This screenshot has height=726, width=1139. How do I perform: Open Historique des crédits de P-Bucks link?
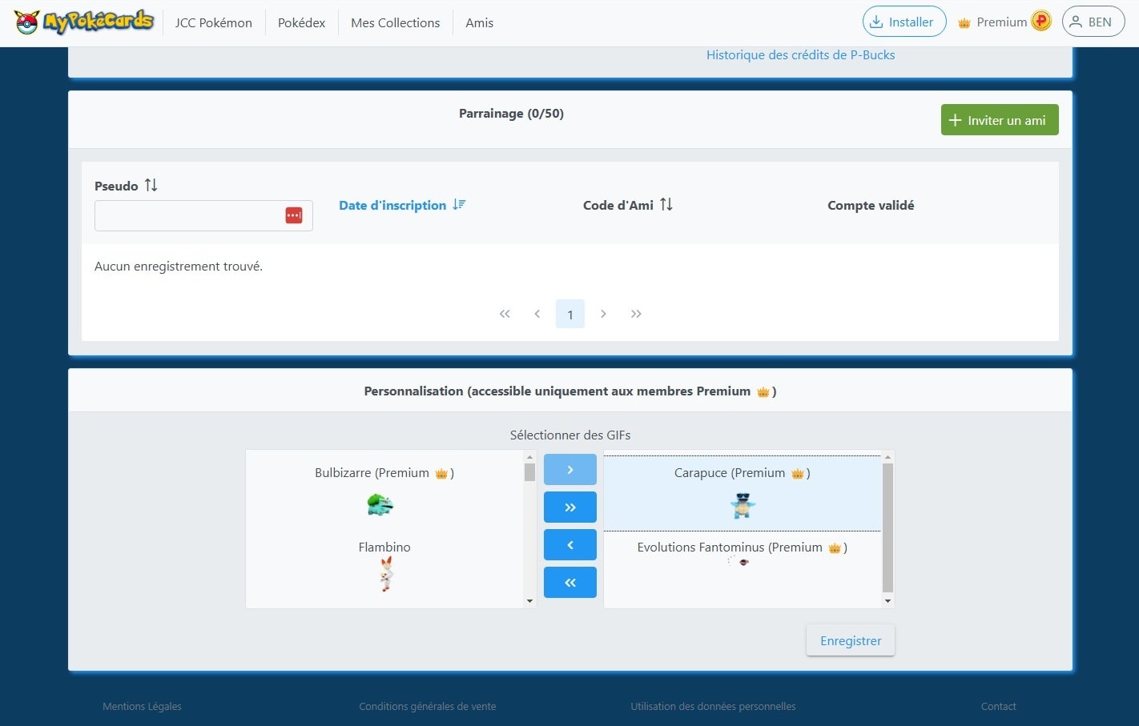pos(800,54)
